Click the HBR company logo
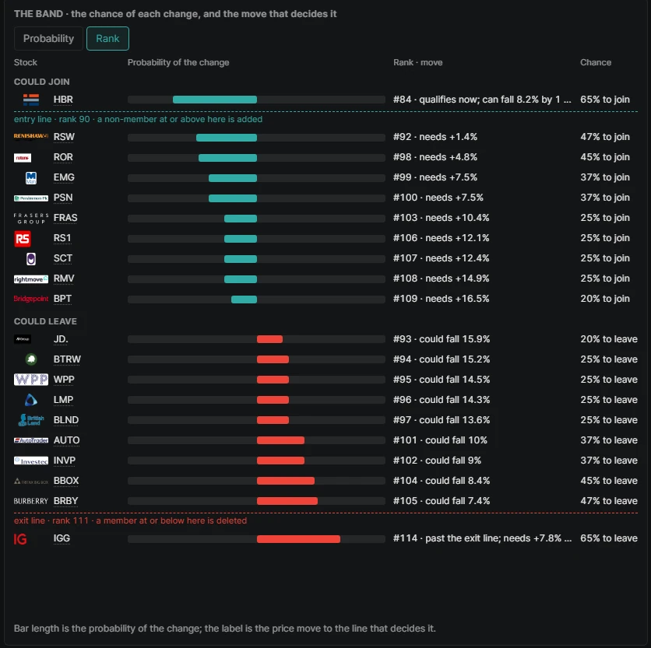 pos(31,100)
